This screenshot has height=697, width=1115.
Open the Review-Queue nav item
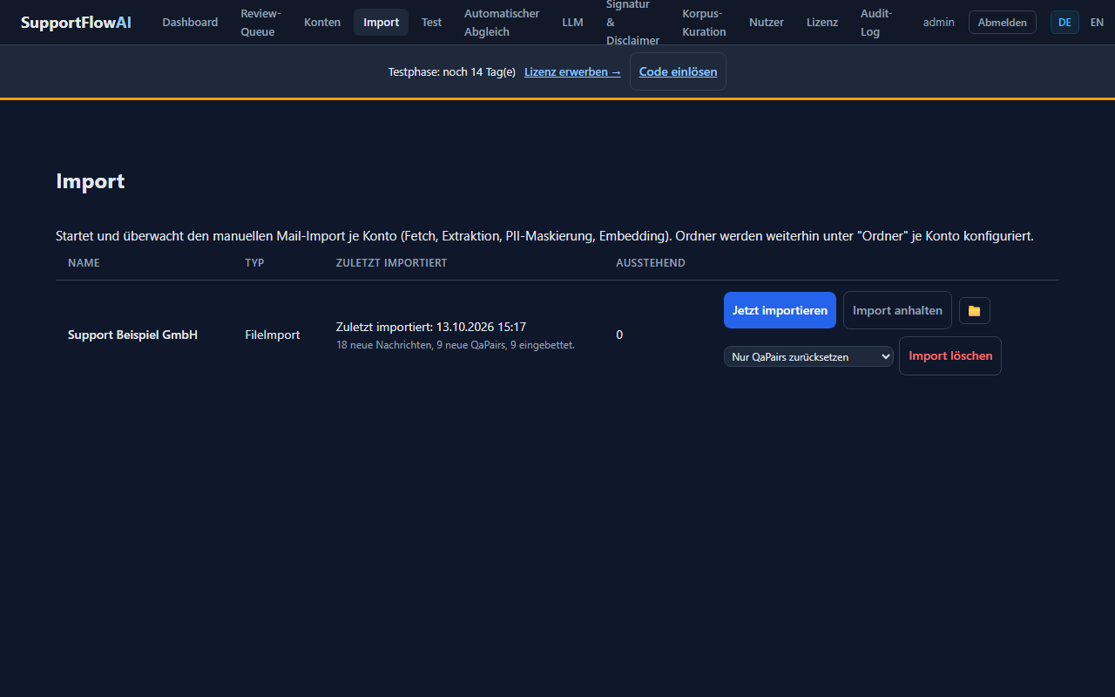pyautogui.click(x=261, y=23)
